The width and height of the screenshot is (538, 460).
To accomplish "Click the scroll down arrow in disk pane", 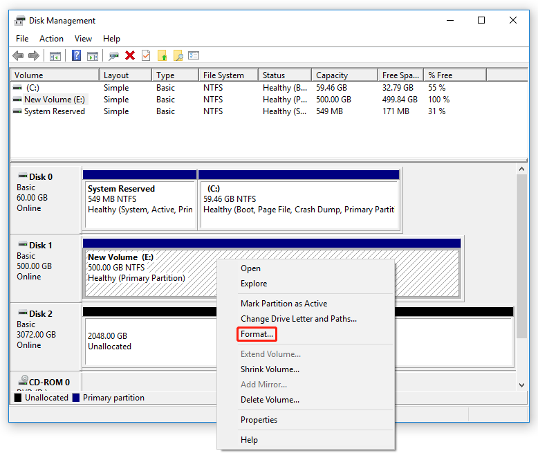I will [521, 385].
